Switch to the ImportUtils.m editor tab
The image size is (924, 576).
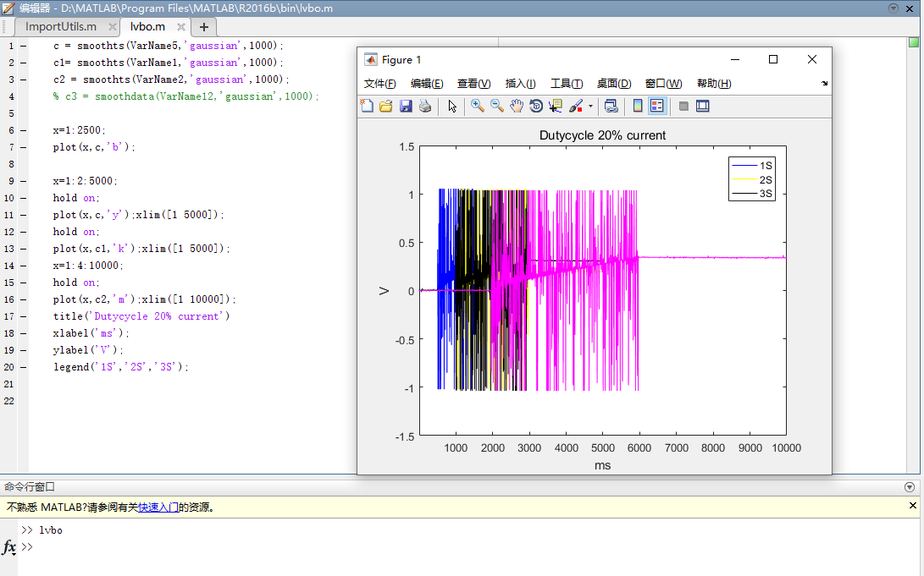[x=61, y=26]
